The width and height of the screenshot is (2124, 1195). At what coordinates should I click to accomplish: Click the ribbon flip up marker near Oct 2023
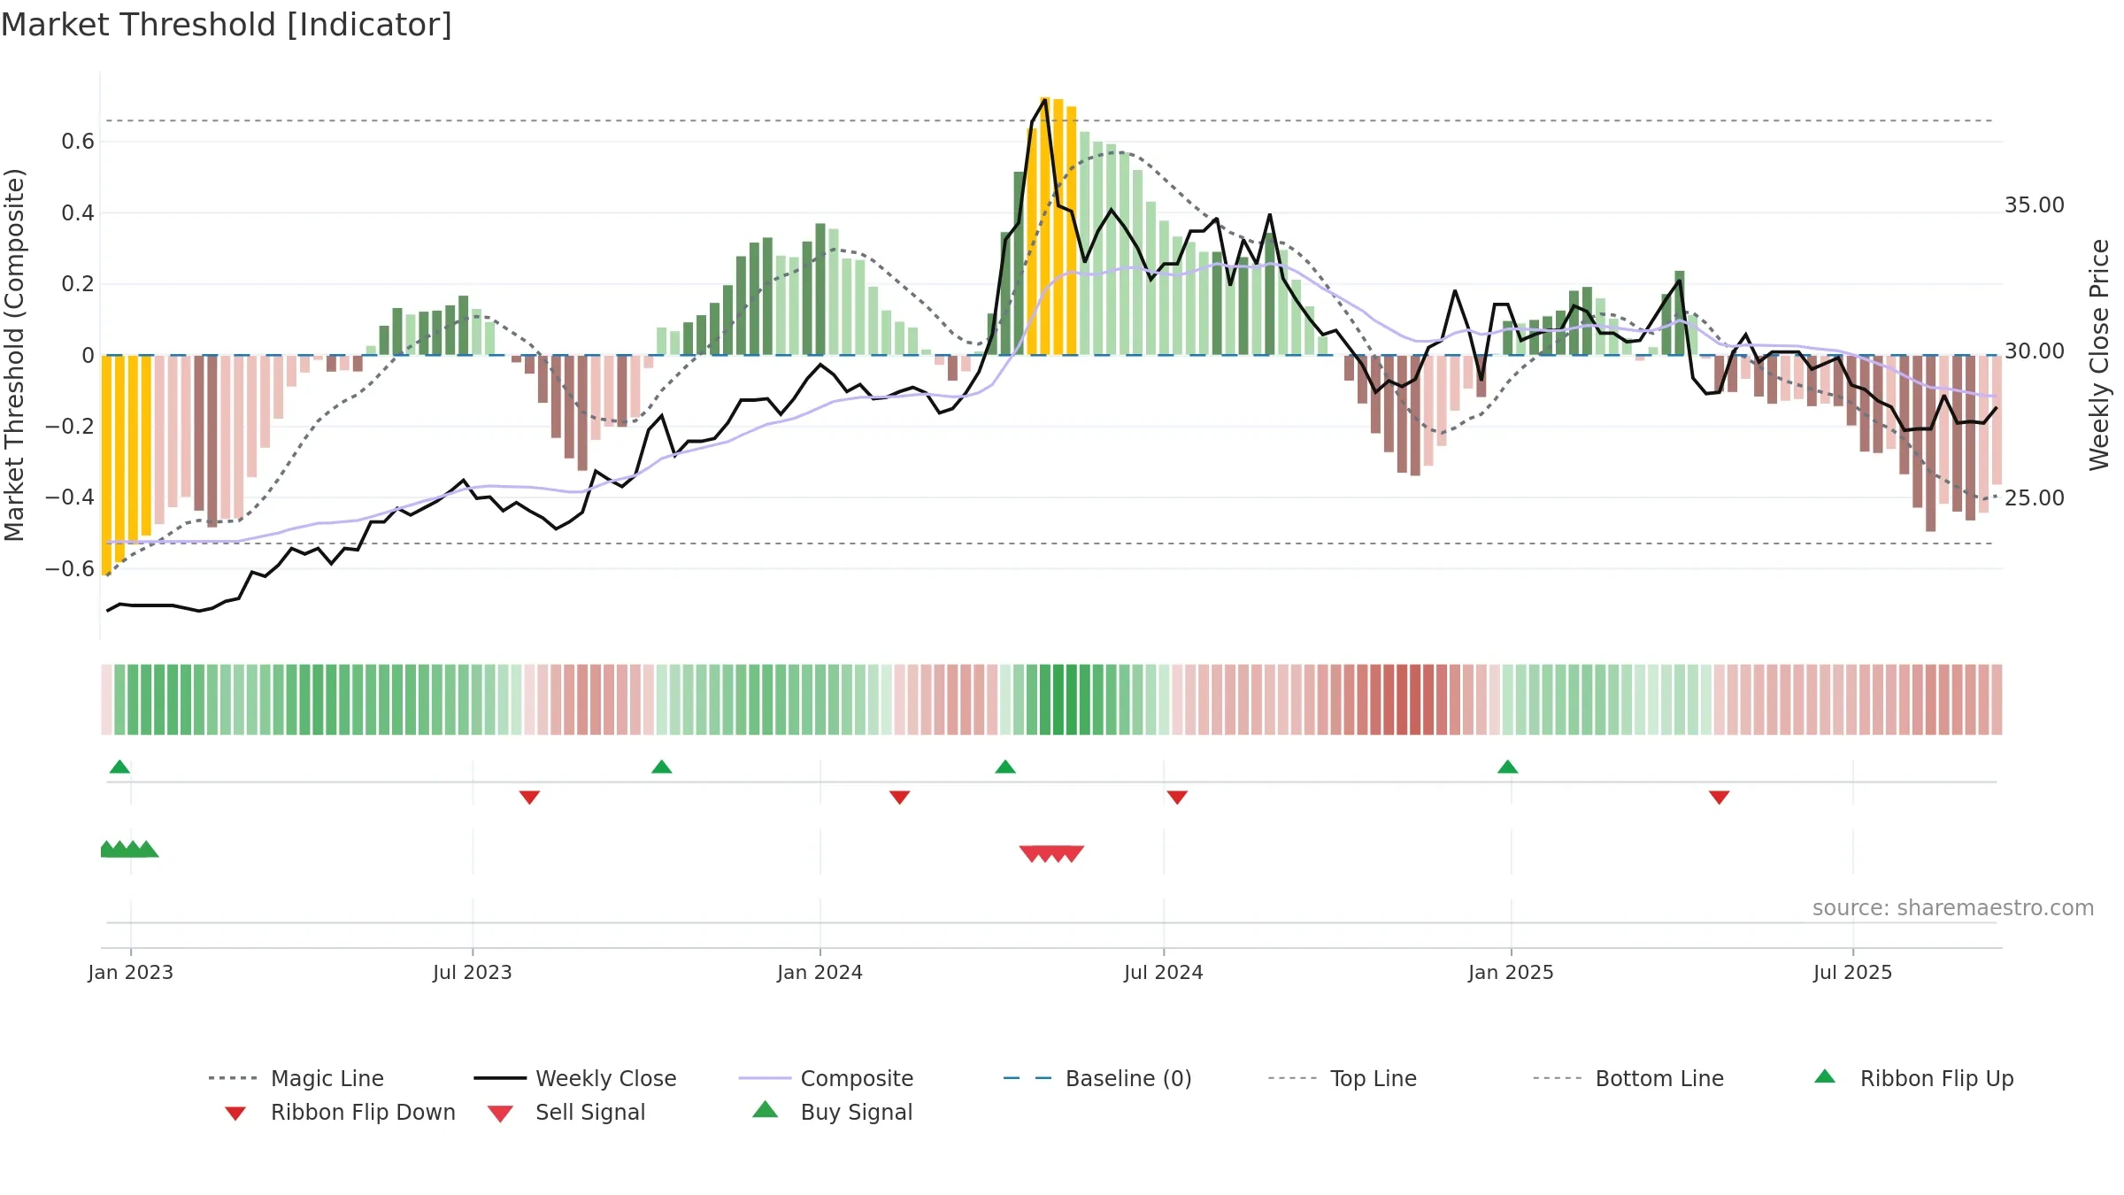click(x=661, y=767)
